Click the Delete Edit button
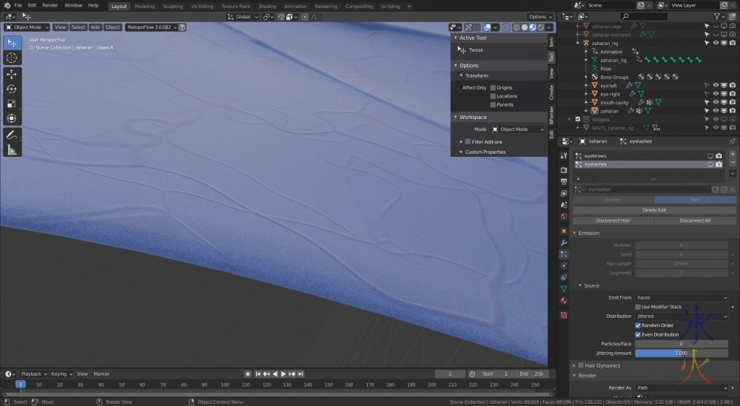Viewport: 740px width, 406px height. [x=653, y=210]
